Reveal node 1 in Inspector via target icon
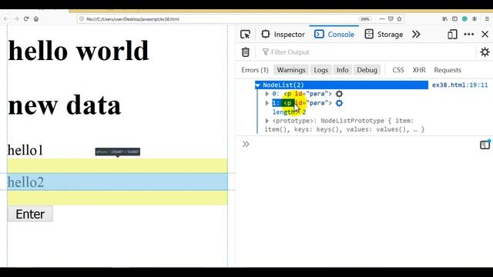Viewport: 493px width, 277px height. point(339,103)
